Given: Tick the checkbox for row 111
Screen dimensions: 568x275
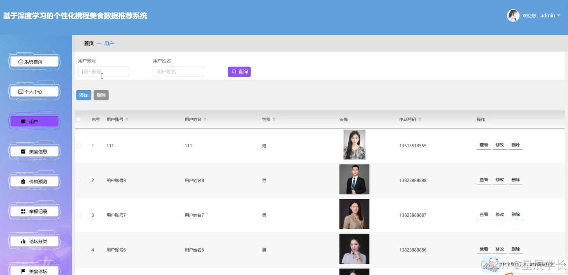Looking at the screenshot, I should (79, 146).
